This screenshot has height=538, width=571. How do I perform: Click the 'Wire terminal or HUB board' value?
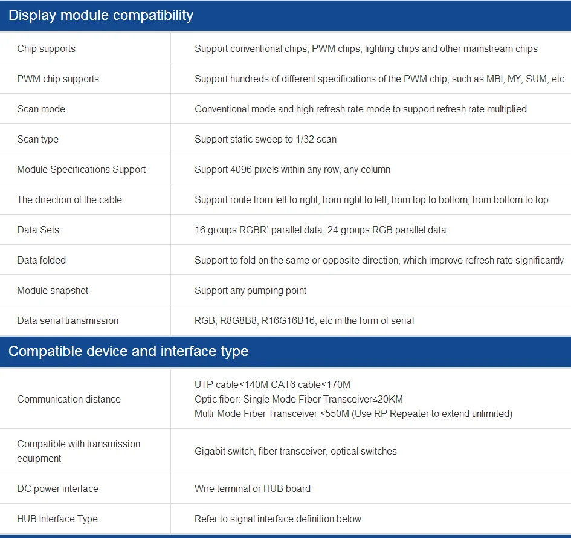(x=253, y=488)
